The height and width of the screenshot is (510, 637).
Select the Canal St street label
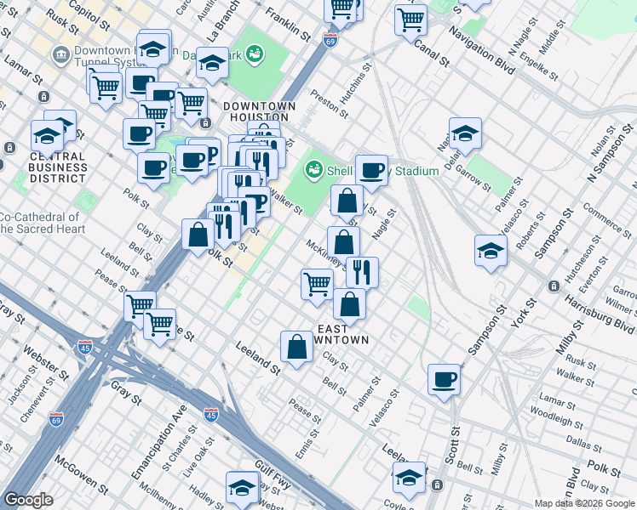click(x=432, y=53)
